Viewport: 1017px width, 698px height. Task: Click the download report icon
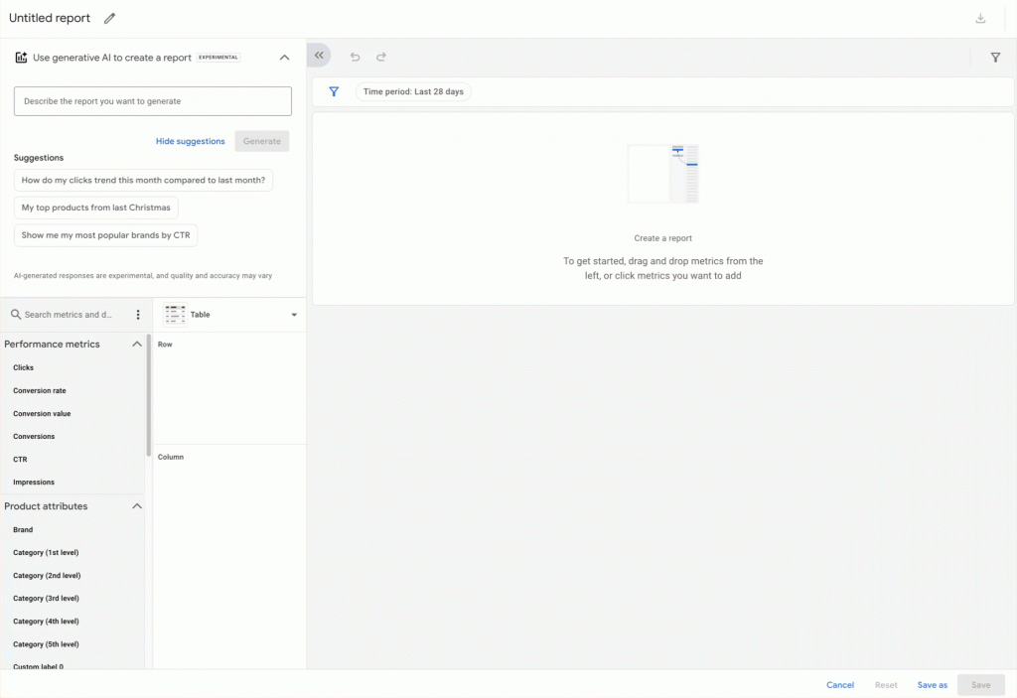(980, 19)
